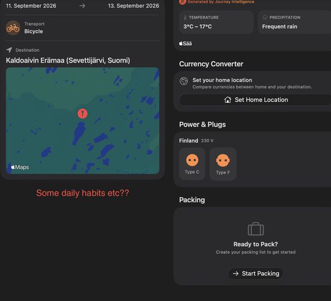Open the destination map preview
The height and width of the screenshot is (301, 331).
tap(82, 120)
